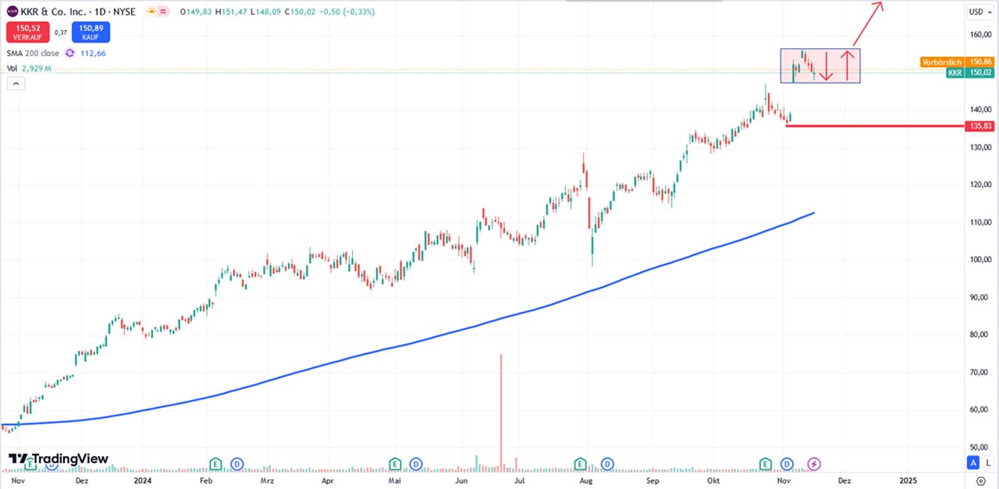The image size is (999, 489).
Task: Click the green KKR 150,02 price label
Action: [x=969, y=73]
